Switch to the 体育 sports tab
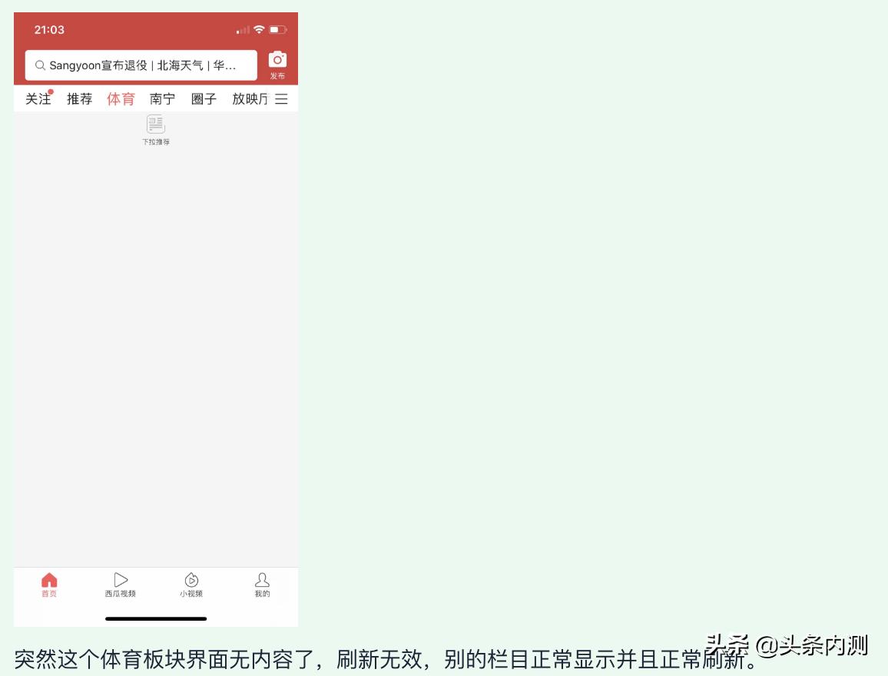This screenshot has width=888, height=676. pyautogui.click(x=121, y=98)
